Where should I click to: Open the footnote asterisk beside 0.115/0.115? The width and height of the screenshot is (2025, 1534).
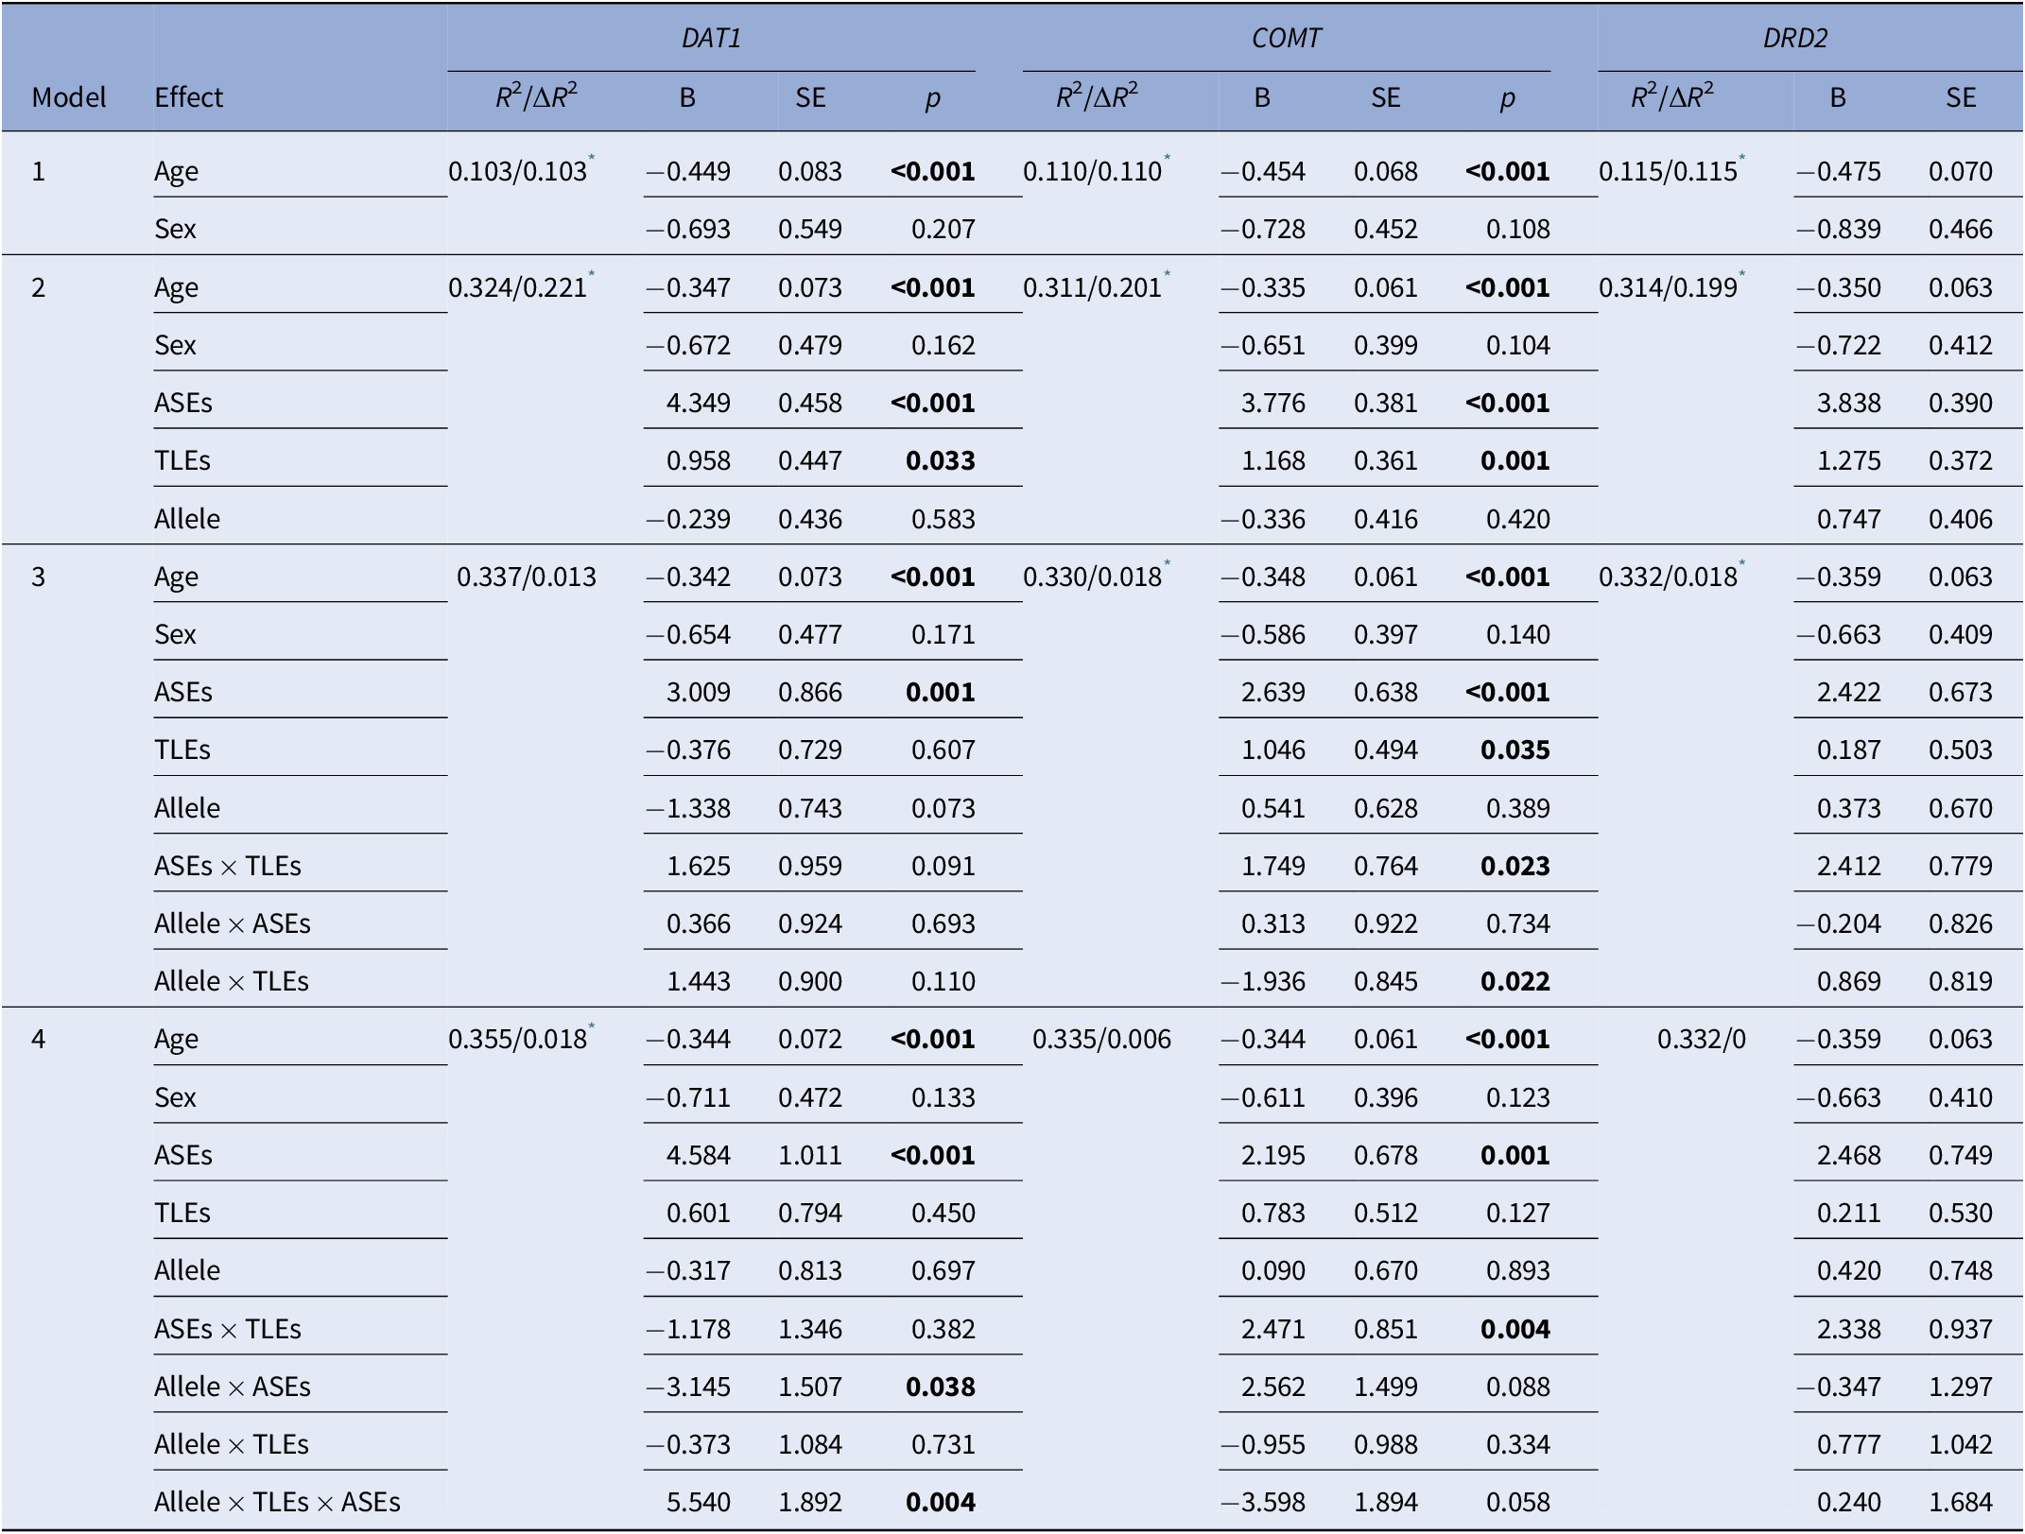click(x=1742, y=159)
